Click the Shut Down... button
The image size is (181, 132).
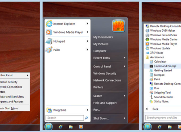pyautogui.click(x=101, y=118)
